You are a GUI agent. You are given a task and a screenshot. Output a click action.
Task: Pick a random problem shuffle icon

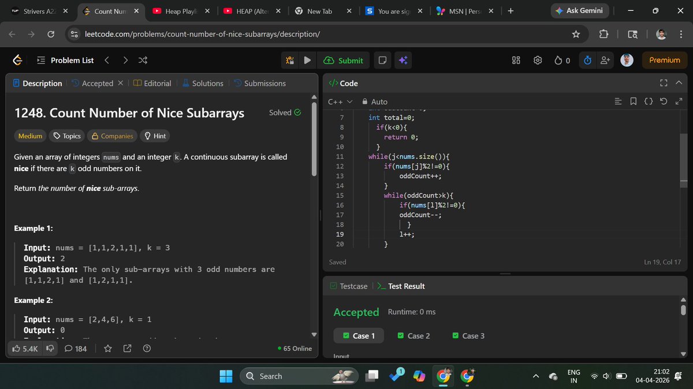pos(143,60)
